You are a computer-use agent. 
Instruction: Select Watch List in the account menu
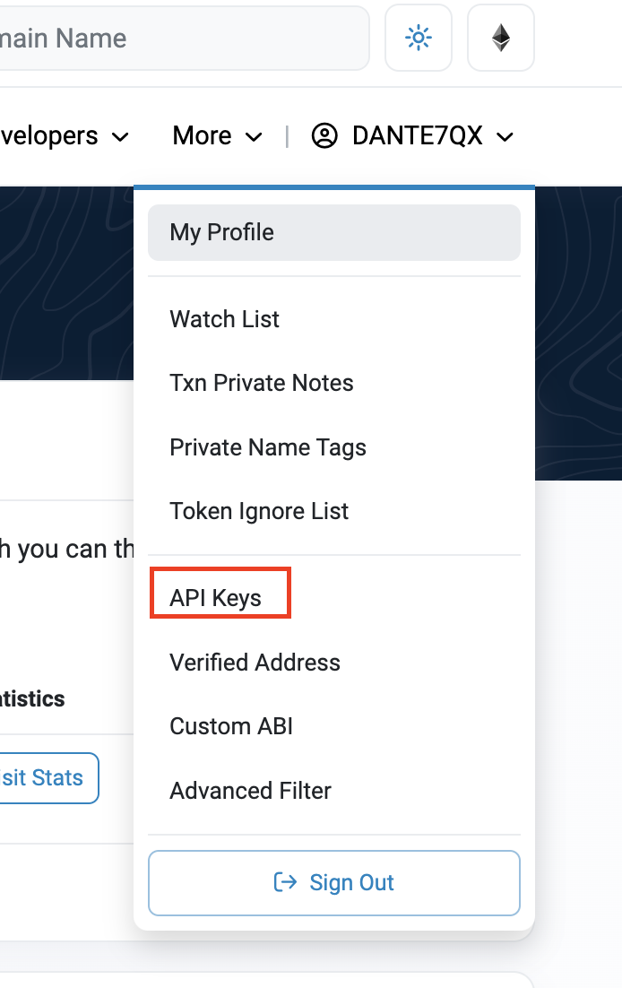coord(224,318)
